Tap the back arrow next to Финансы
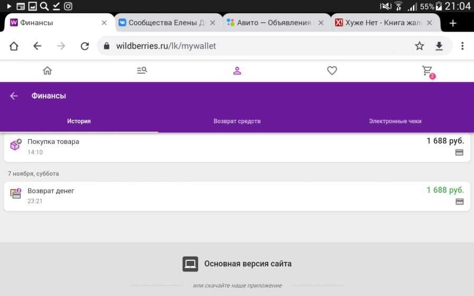 tap(14, 96)
